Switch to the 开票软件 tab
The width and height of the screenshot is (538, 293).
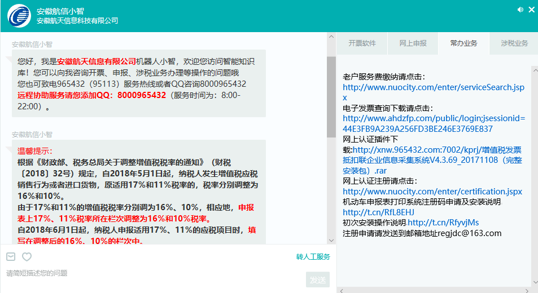(x=362, y=43)
